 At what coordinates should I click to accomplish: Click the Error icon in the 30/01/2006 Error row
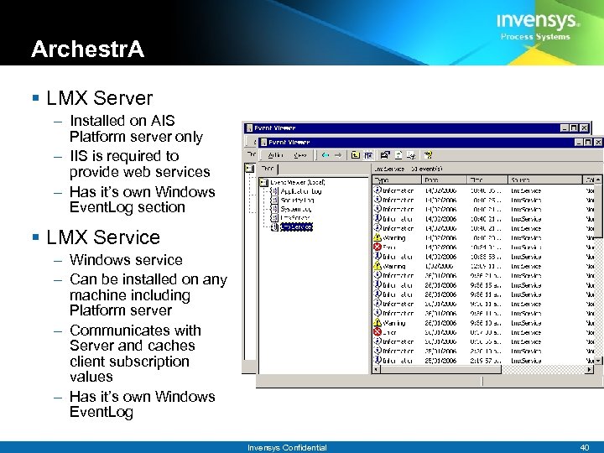coord(377,332)
